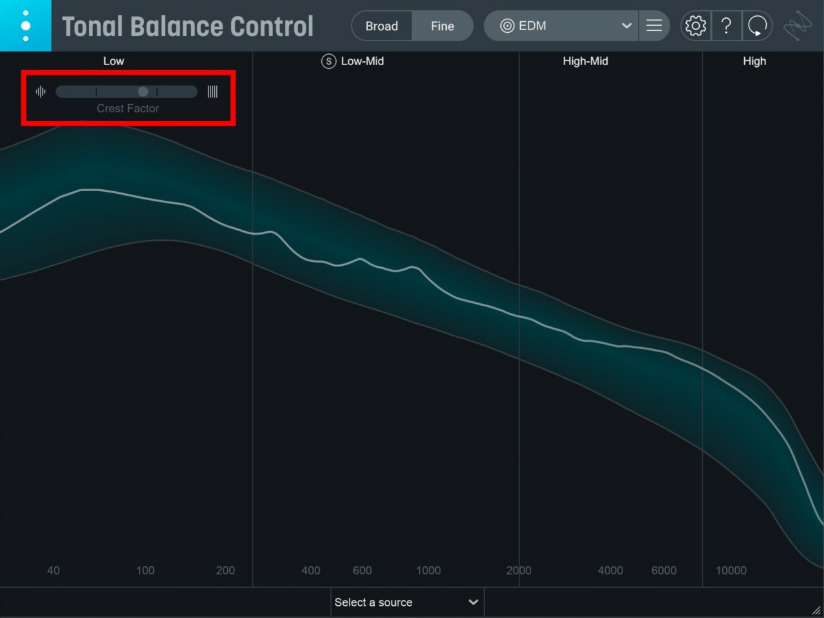The width and height of the screenshot is (824, 618).
Task: Open settings with the gear icon
Action: pos(696,26)
